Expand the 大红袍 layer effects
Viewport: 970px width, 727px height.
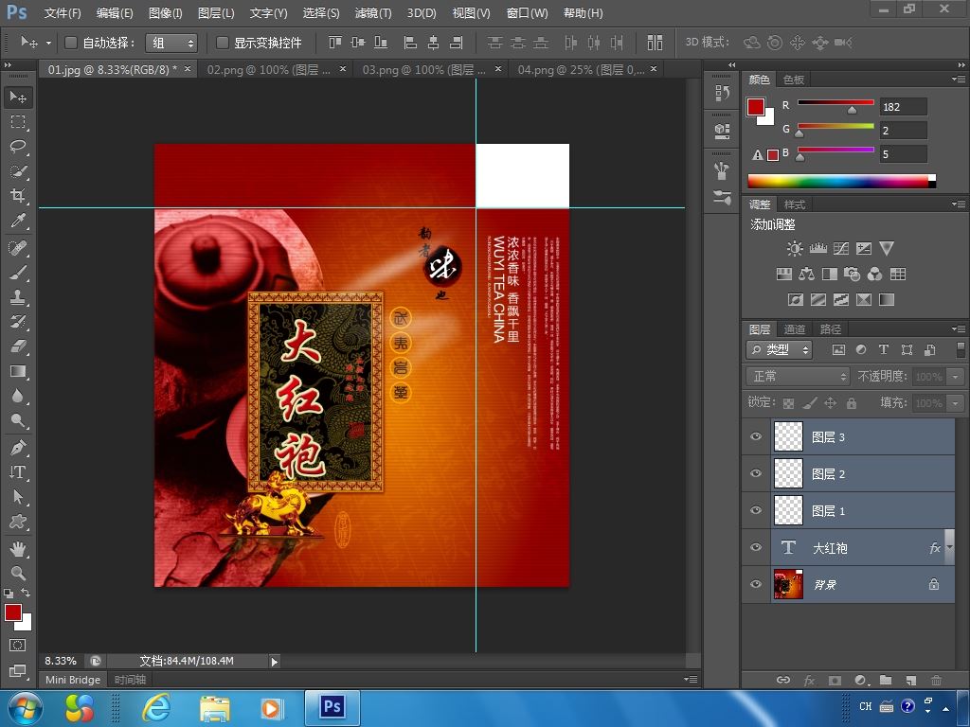point(949,548)
